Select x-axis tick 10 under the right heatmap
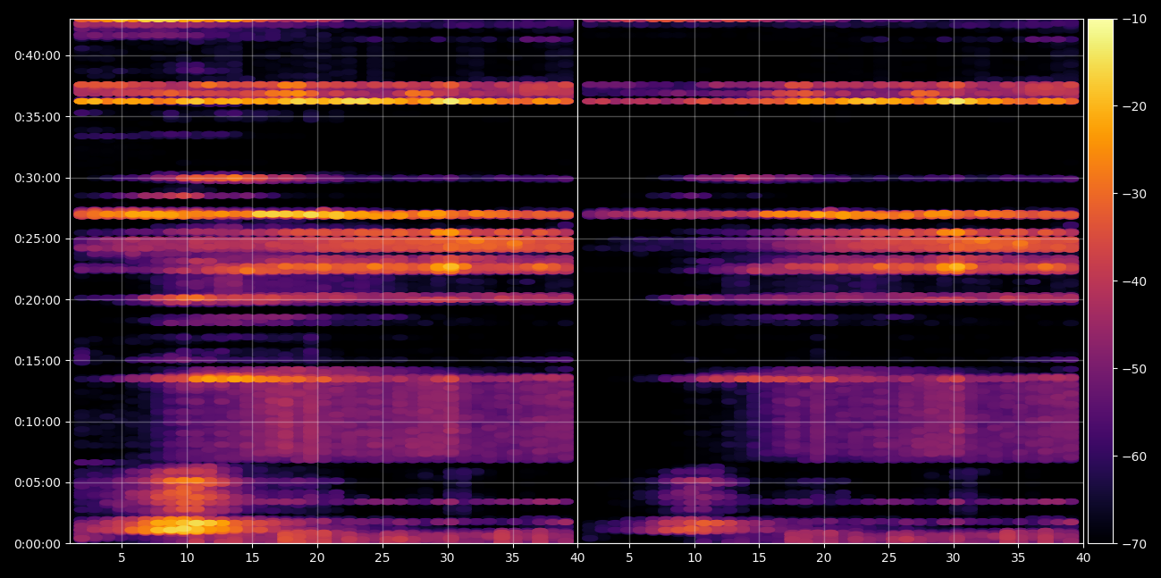The height and width of the screenshot is (578, 1161). [694, 558]
